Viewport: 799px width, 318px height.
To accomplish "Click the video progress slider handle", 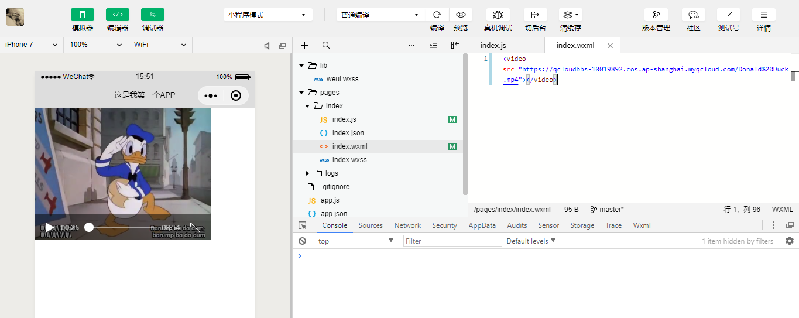I will (x=89, y=227).
